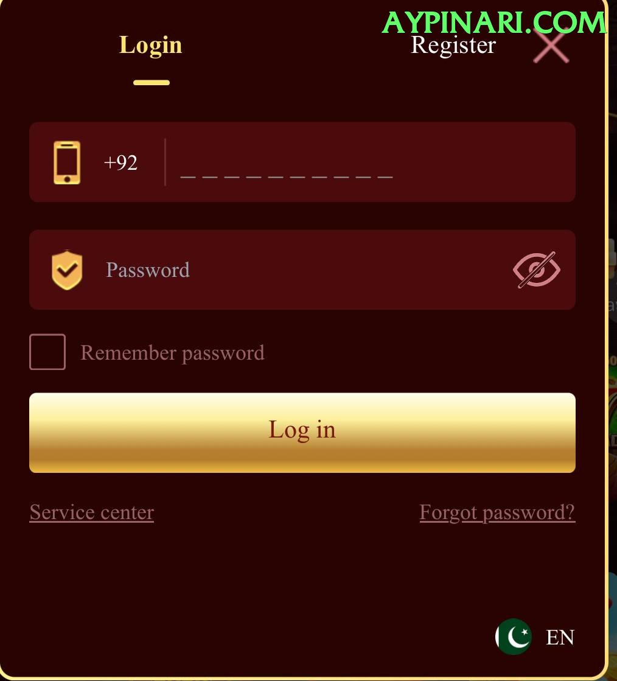Image resolution: width=617 pixels, height=681 pixels.
Task: Close the login dialog with X
Action: [x=551, y=47]
